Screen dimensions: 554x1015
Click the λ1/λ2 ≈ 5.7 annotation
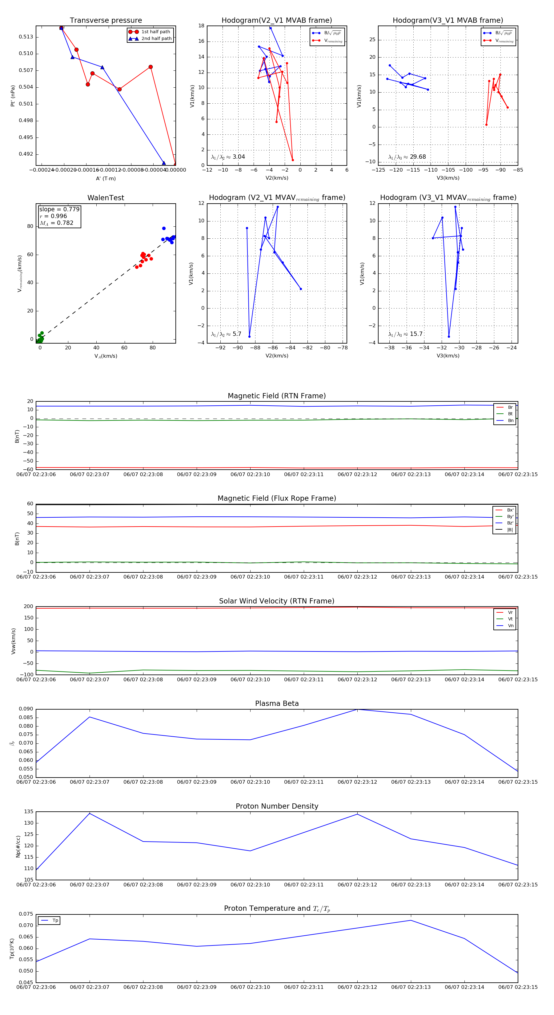click(226, 334)
